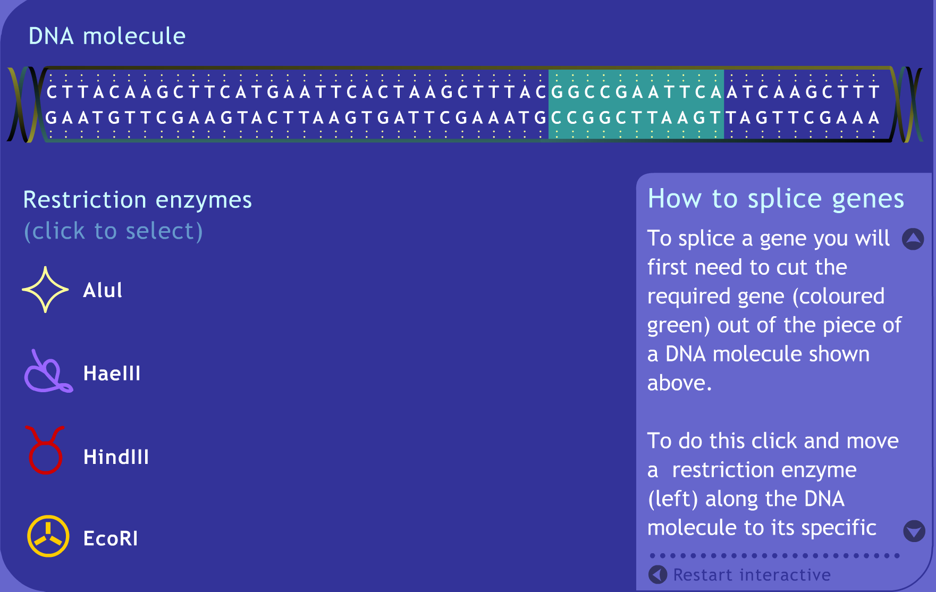Select the AluI star-shaped enzyme icon
The height and width of the screenshot is (592, 936).
click(x=46, y=290)
